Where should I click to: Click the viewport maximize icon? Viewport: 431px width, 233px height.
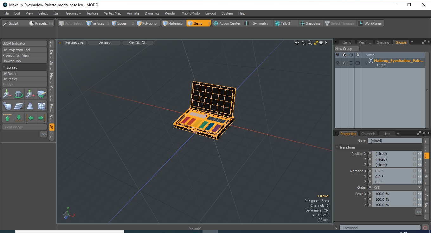[x=316, y=43]
